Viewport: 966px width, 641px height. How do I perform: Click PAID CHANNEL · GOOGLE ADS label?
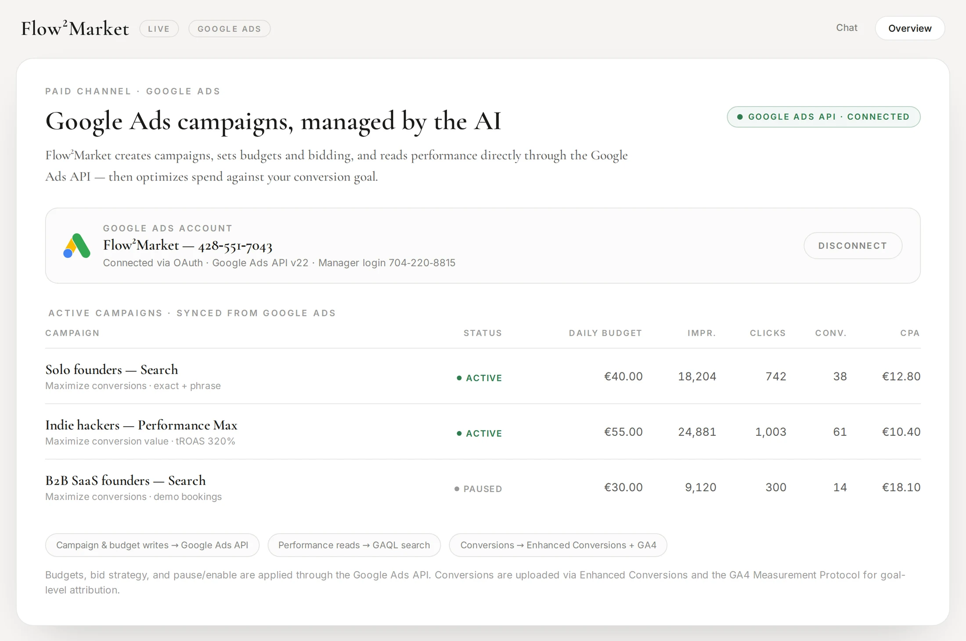[133, 91]
